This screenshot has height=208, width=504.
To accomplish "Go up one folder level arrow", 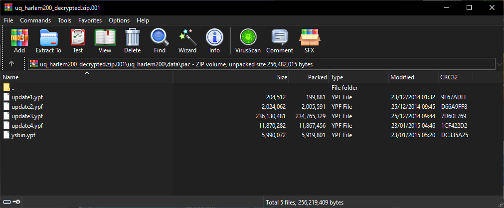I will point(11,64).
